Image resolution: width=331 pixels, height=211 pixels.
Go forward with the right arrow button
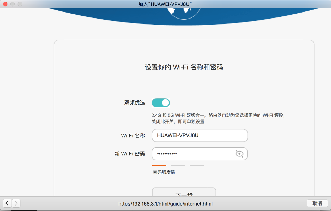pyautogui.click(x=16, y=203)
